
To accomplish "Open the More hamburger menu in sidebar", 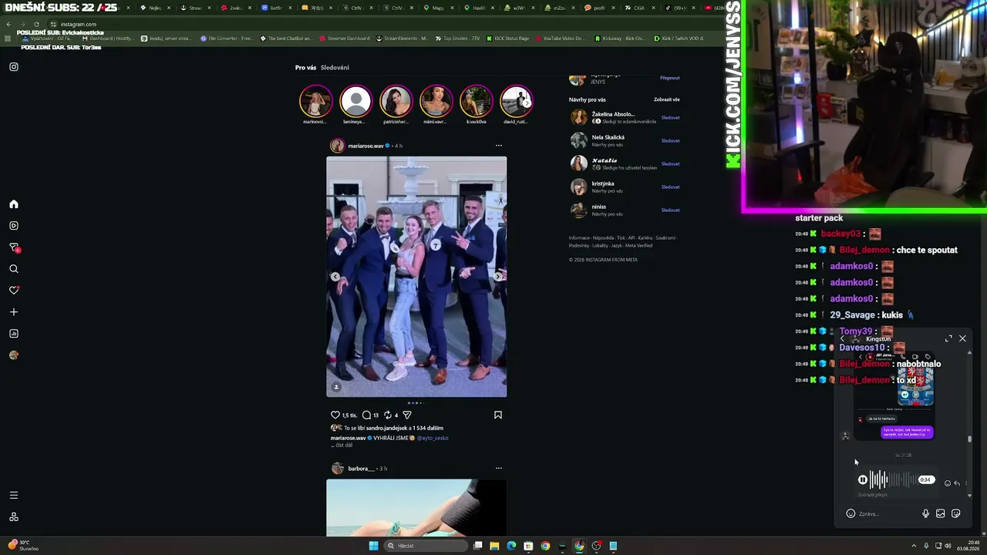I will point(14,495).
